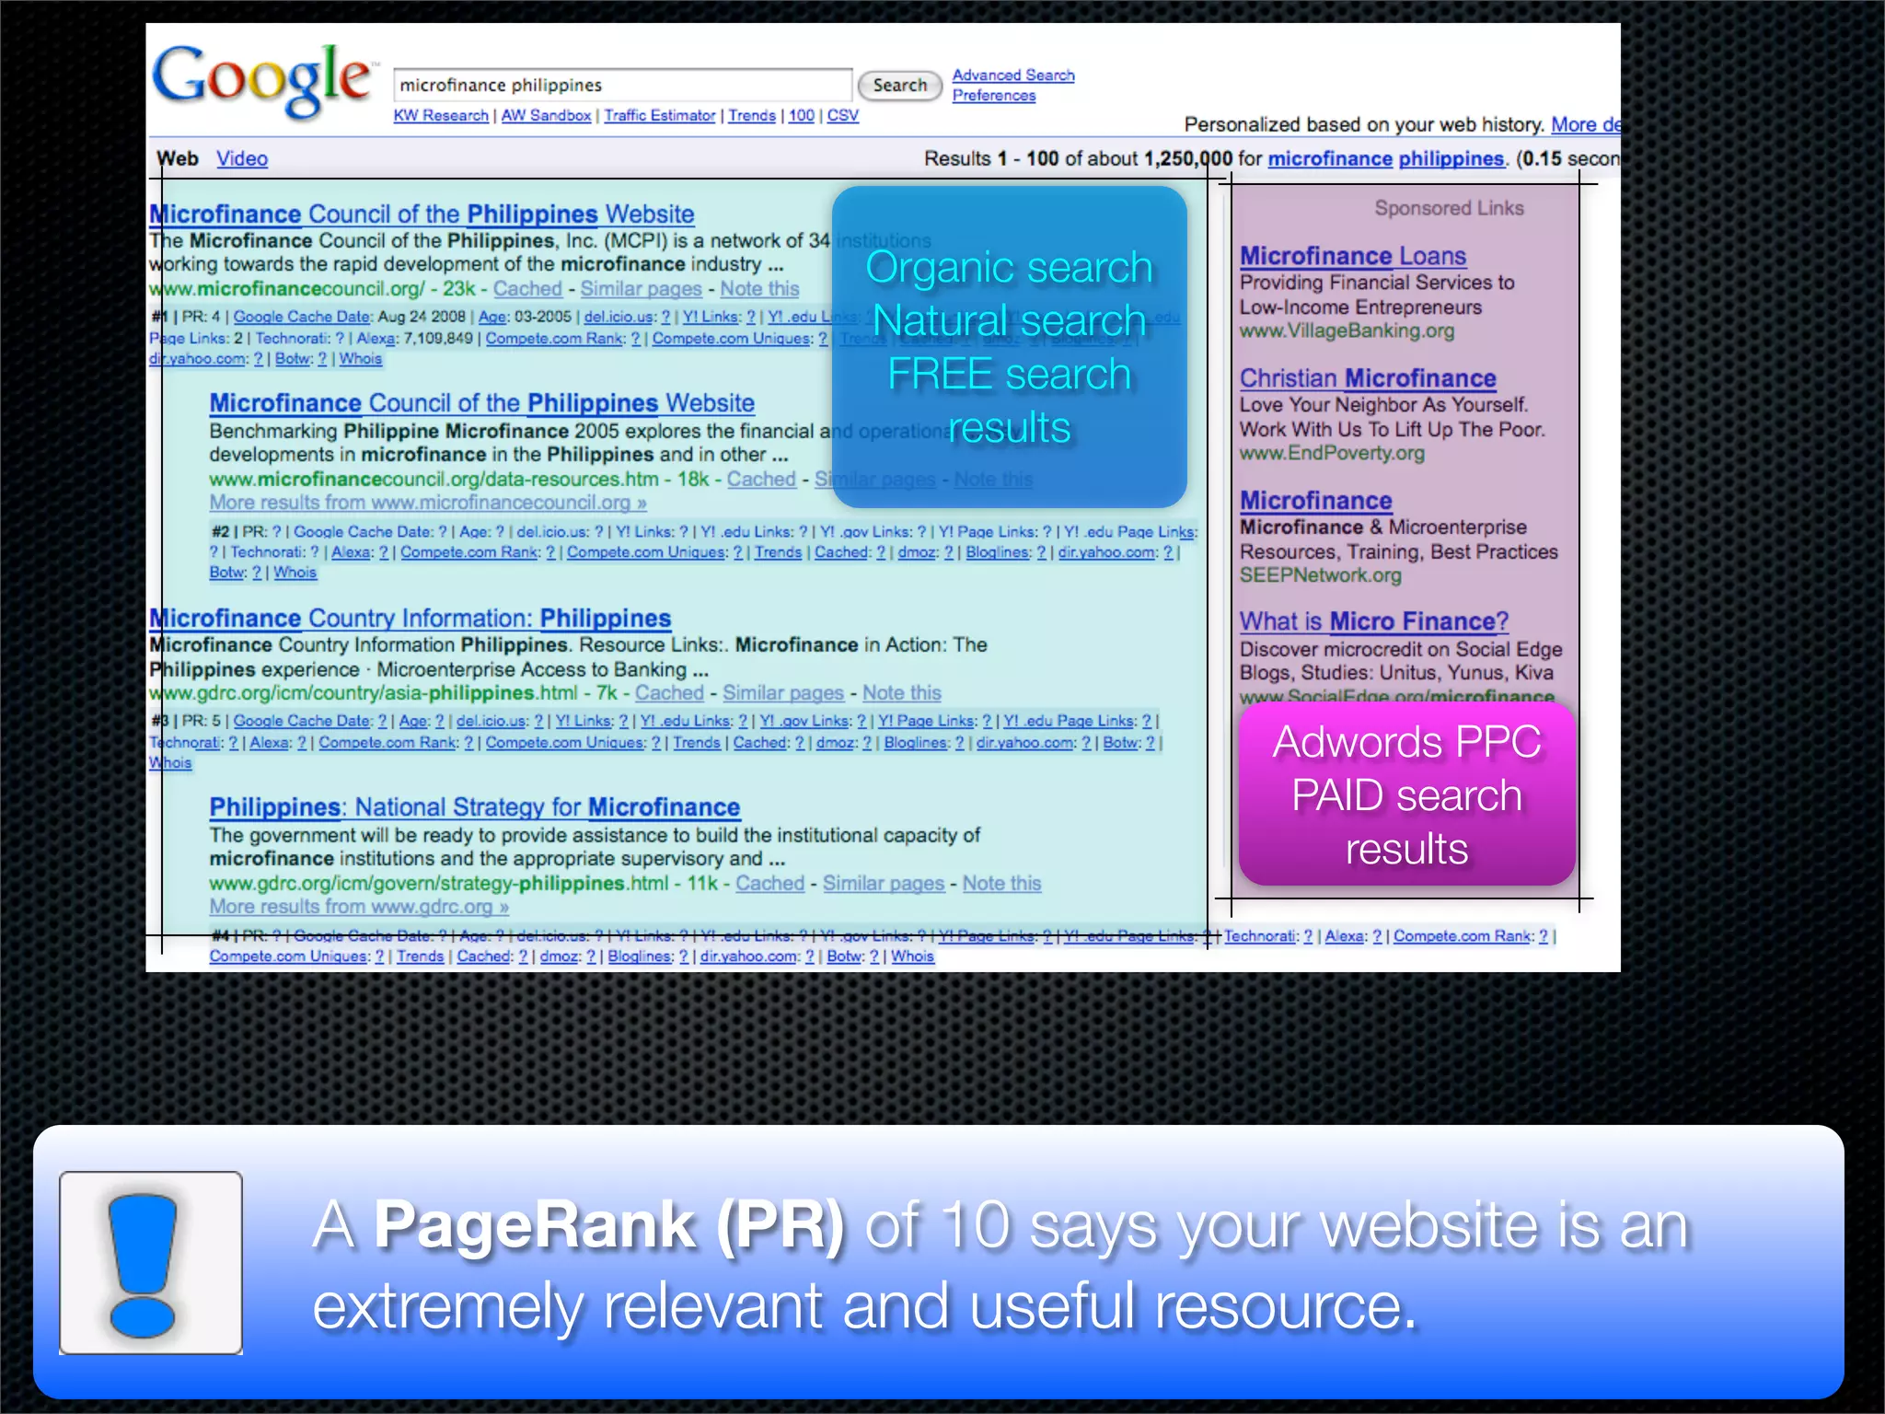This screenshot has height=1414, width=1885.
Task: Focus the microfinance philippines search field
Action: tap(622, 85)
